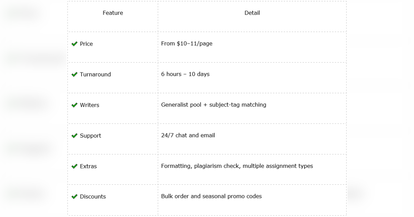Click the 'From $10–11/page' detail text
This screenshot has width=414, height=217.
pos(187,44)
